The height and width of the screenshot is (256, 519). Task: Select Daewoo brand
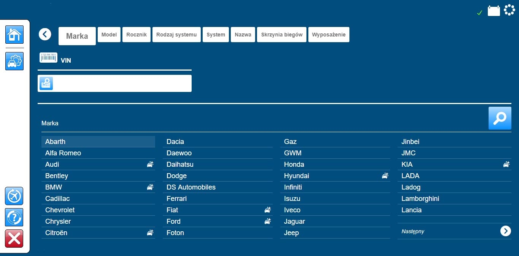coord(217,153)
